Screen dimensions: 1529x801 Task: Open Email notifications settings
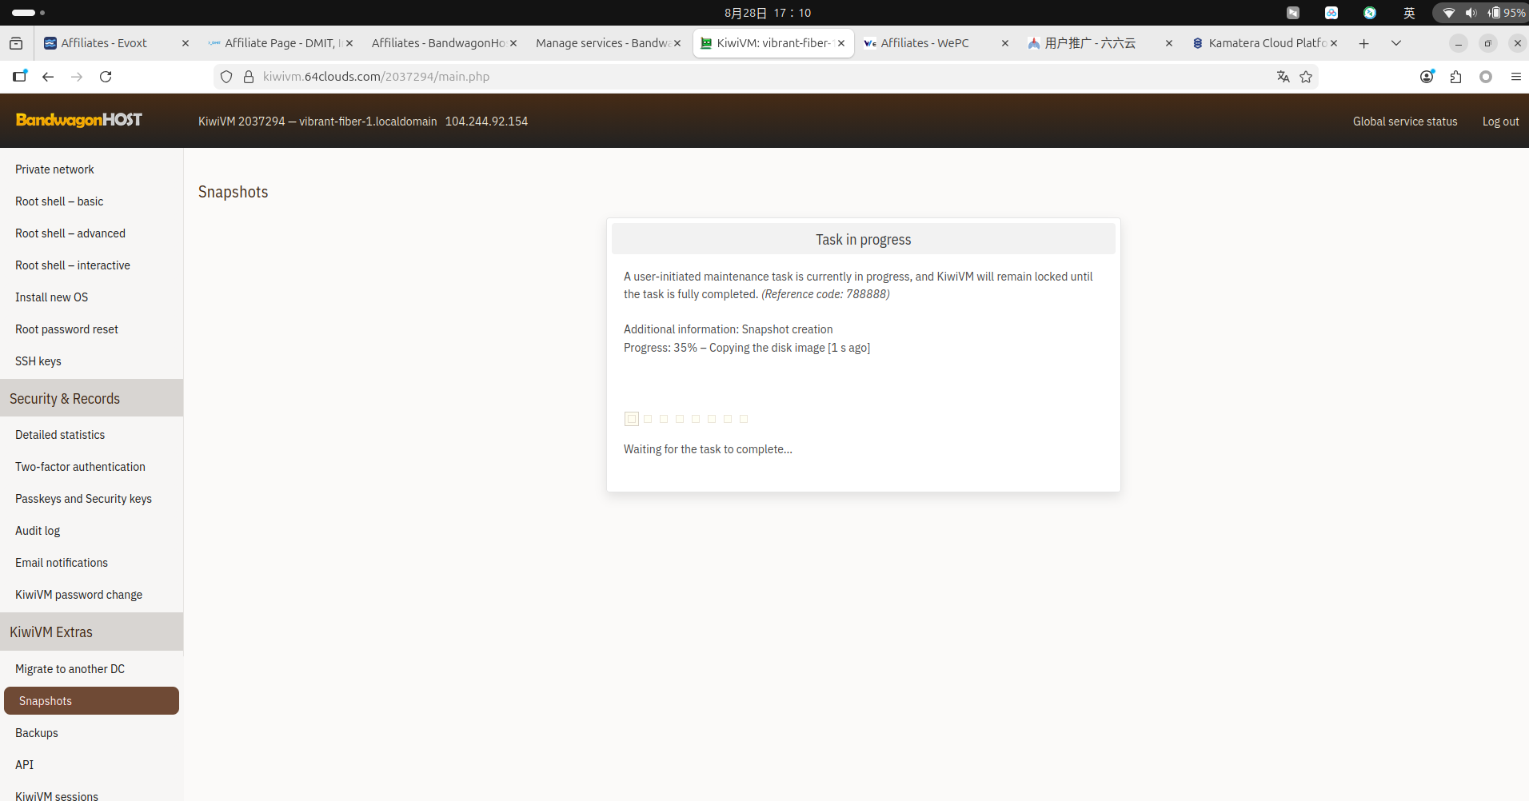[x=62, y=563]
